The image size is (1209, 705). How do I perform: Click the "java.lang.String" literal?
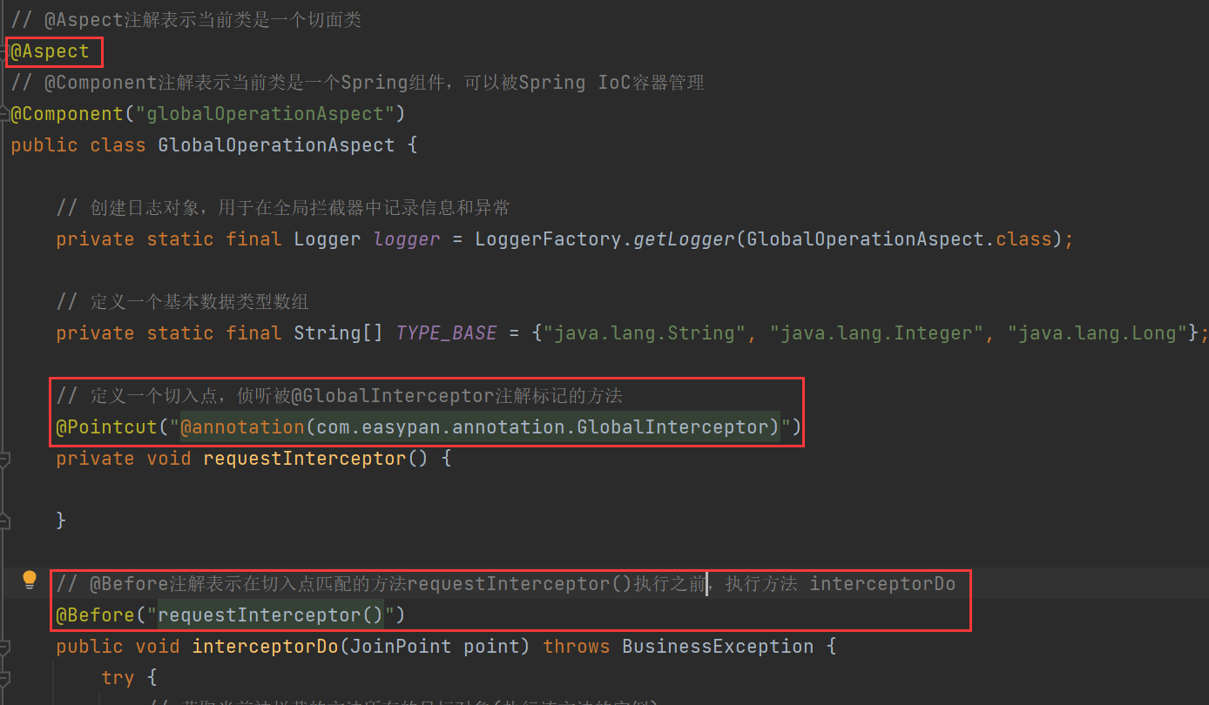[x=645, y=333]
